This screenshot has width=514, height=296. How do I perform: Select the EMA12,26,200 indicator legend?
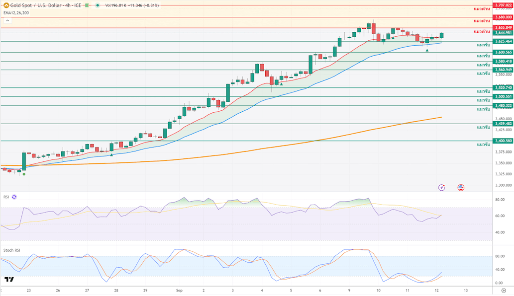coord(16,13)
